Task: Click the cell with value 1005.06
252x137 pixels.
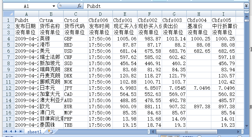Action: click(125, 39)
